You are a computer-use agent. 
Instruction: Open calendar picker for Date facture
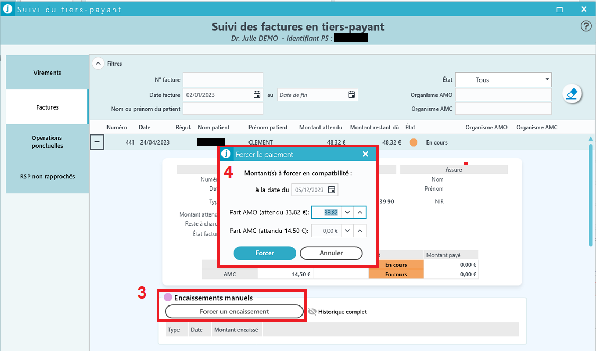click(257, 95)
